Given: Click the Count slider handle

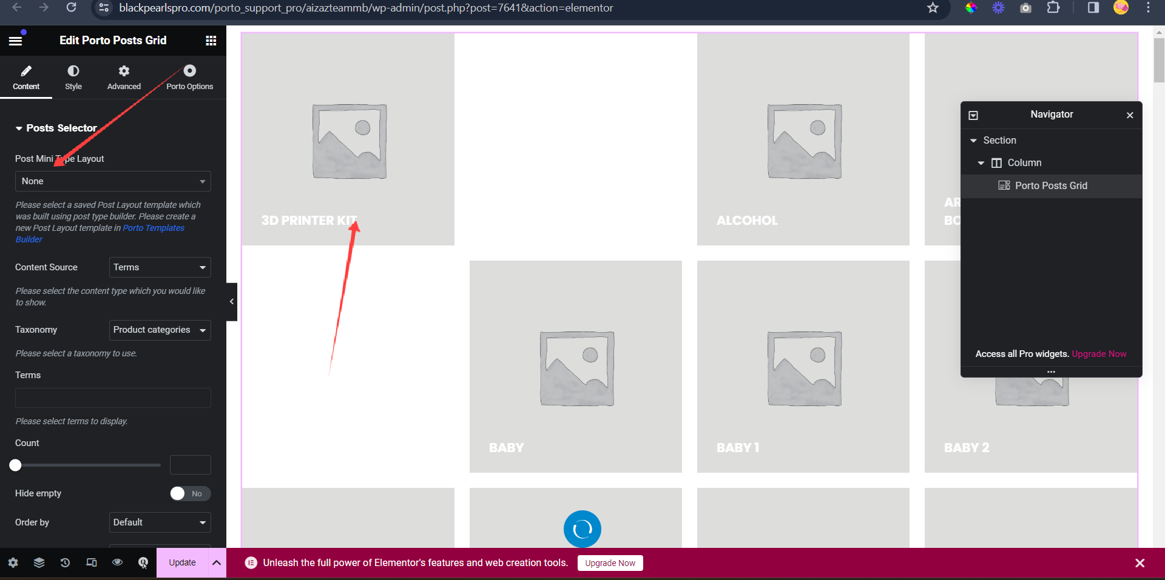Looking at the screenshot, I should 15,465.
